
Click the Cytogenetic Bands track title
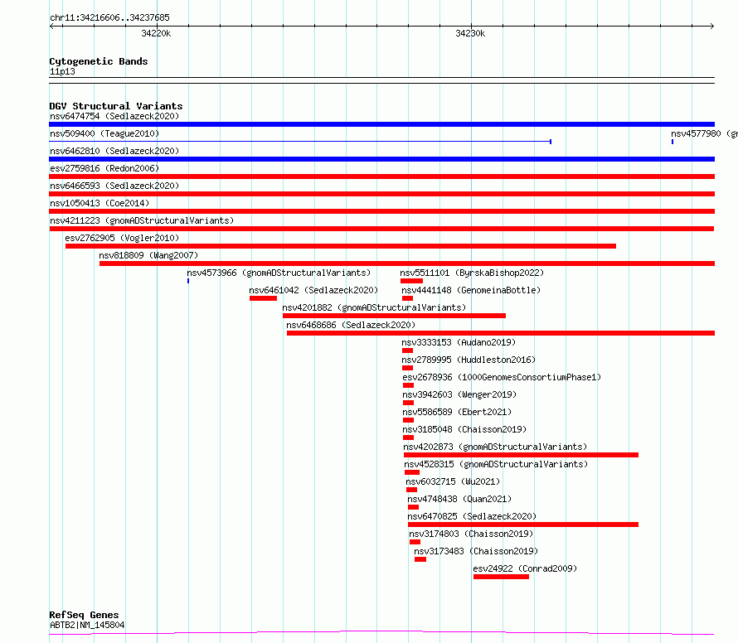click(99, 61)
